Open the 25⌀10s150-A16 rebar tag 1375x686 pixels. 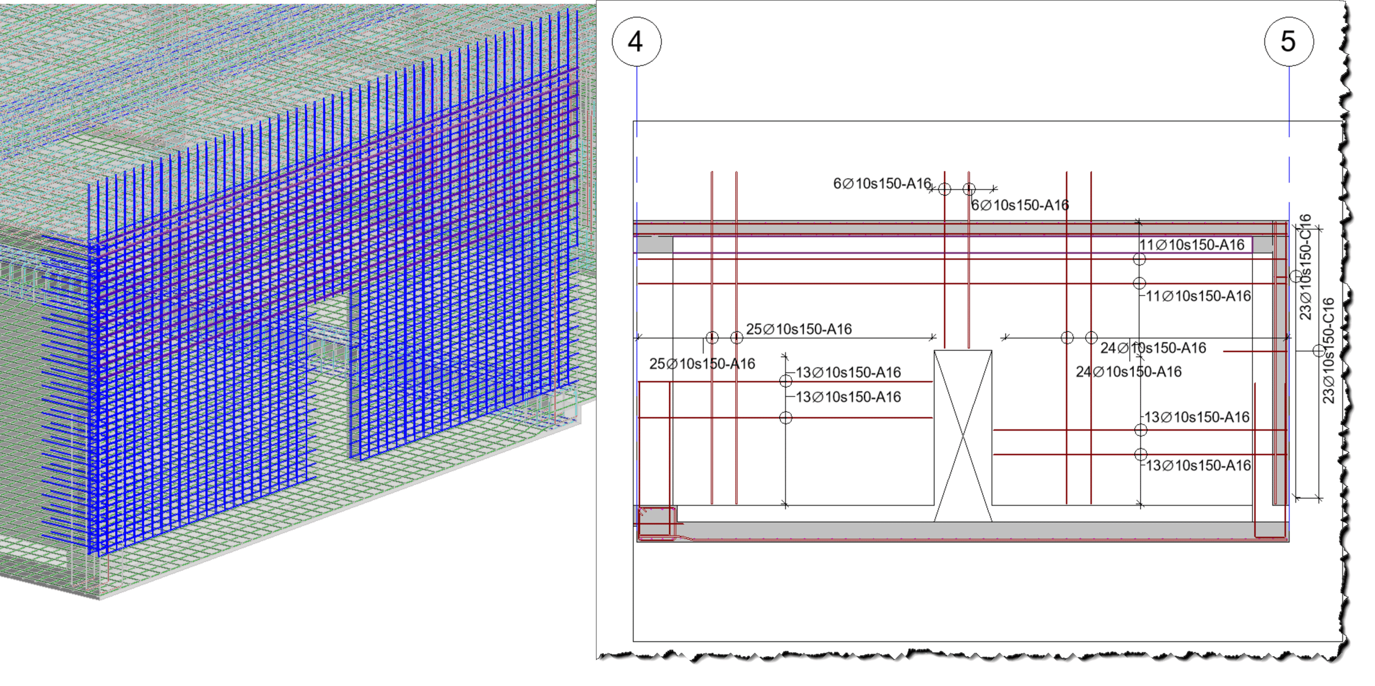point(800,329)
